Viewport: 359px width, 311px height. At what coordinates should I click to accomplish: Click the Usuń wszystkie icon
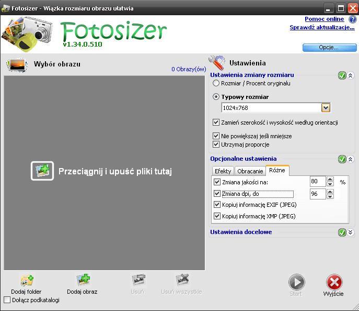click(x=182, y=280)
